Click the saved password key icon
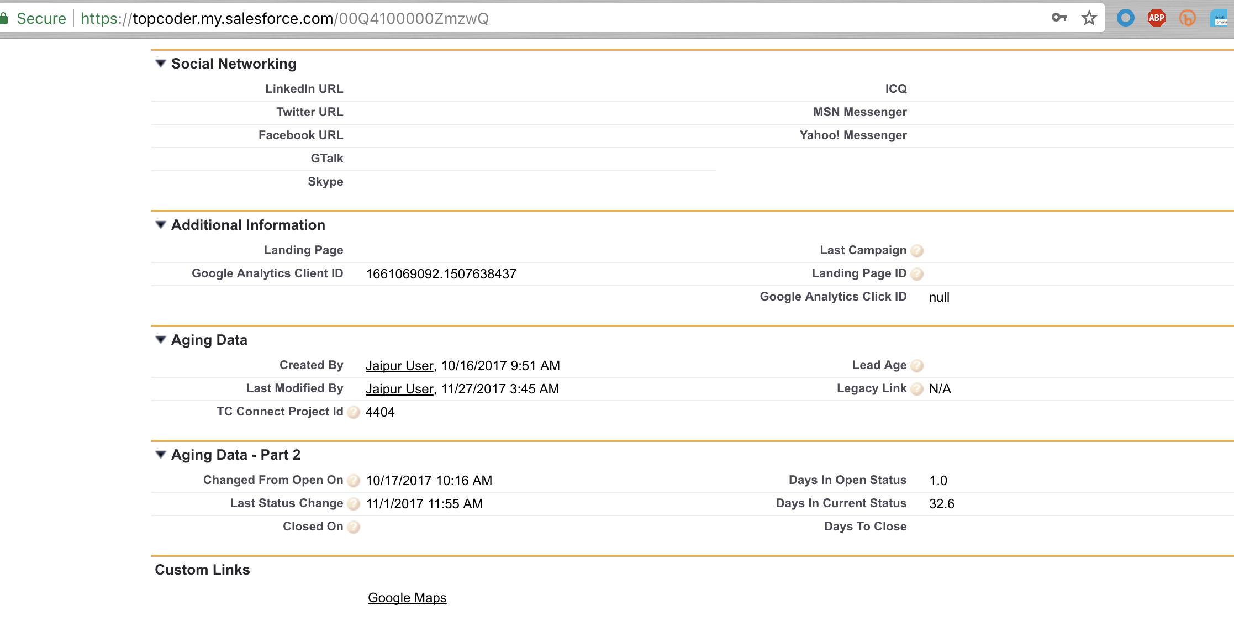The width and height of the screenshot is (1234, 621). tap(1059, 18)
